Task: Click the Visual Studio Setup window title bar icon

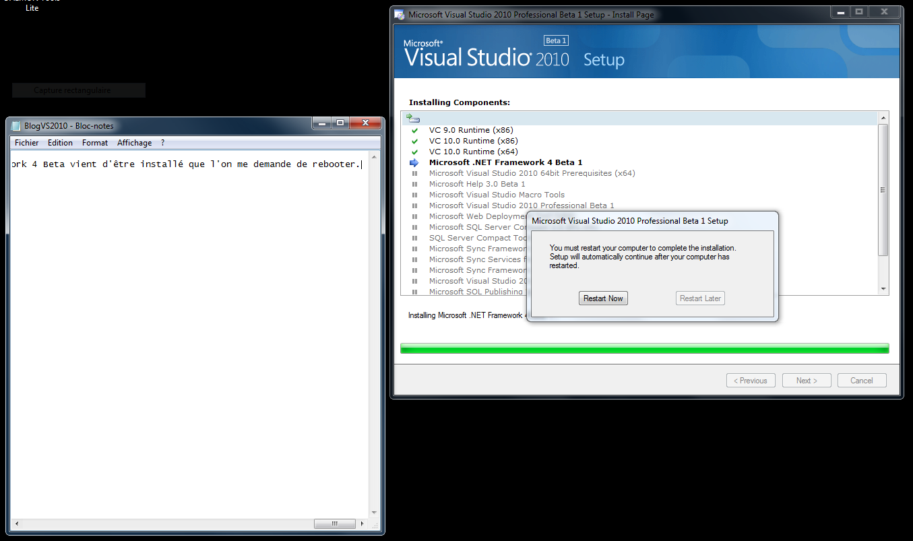Action: point(400,14)
